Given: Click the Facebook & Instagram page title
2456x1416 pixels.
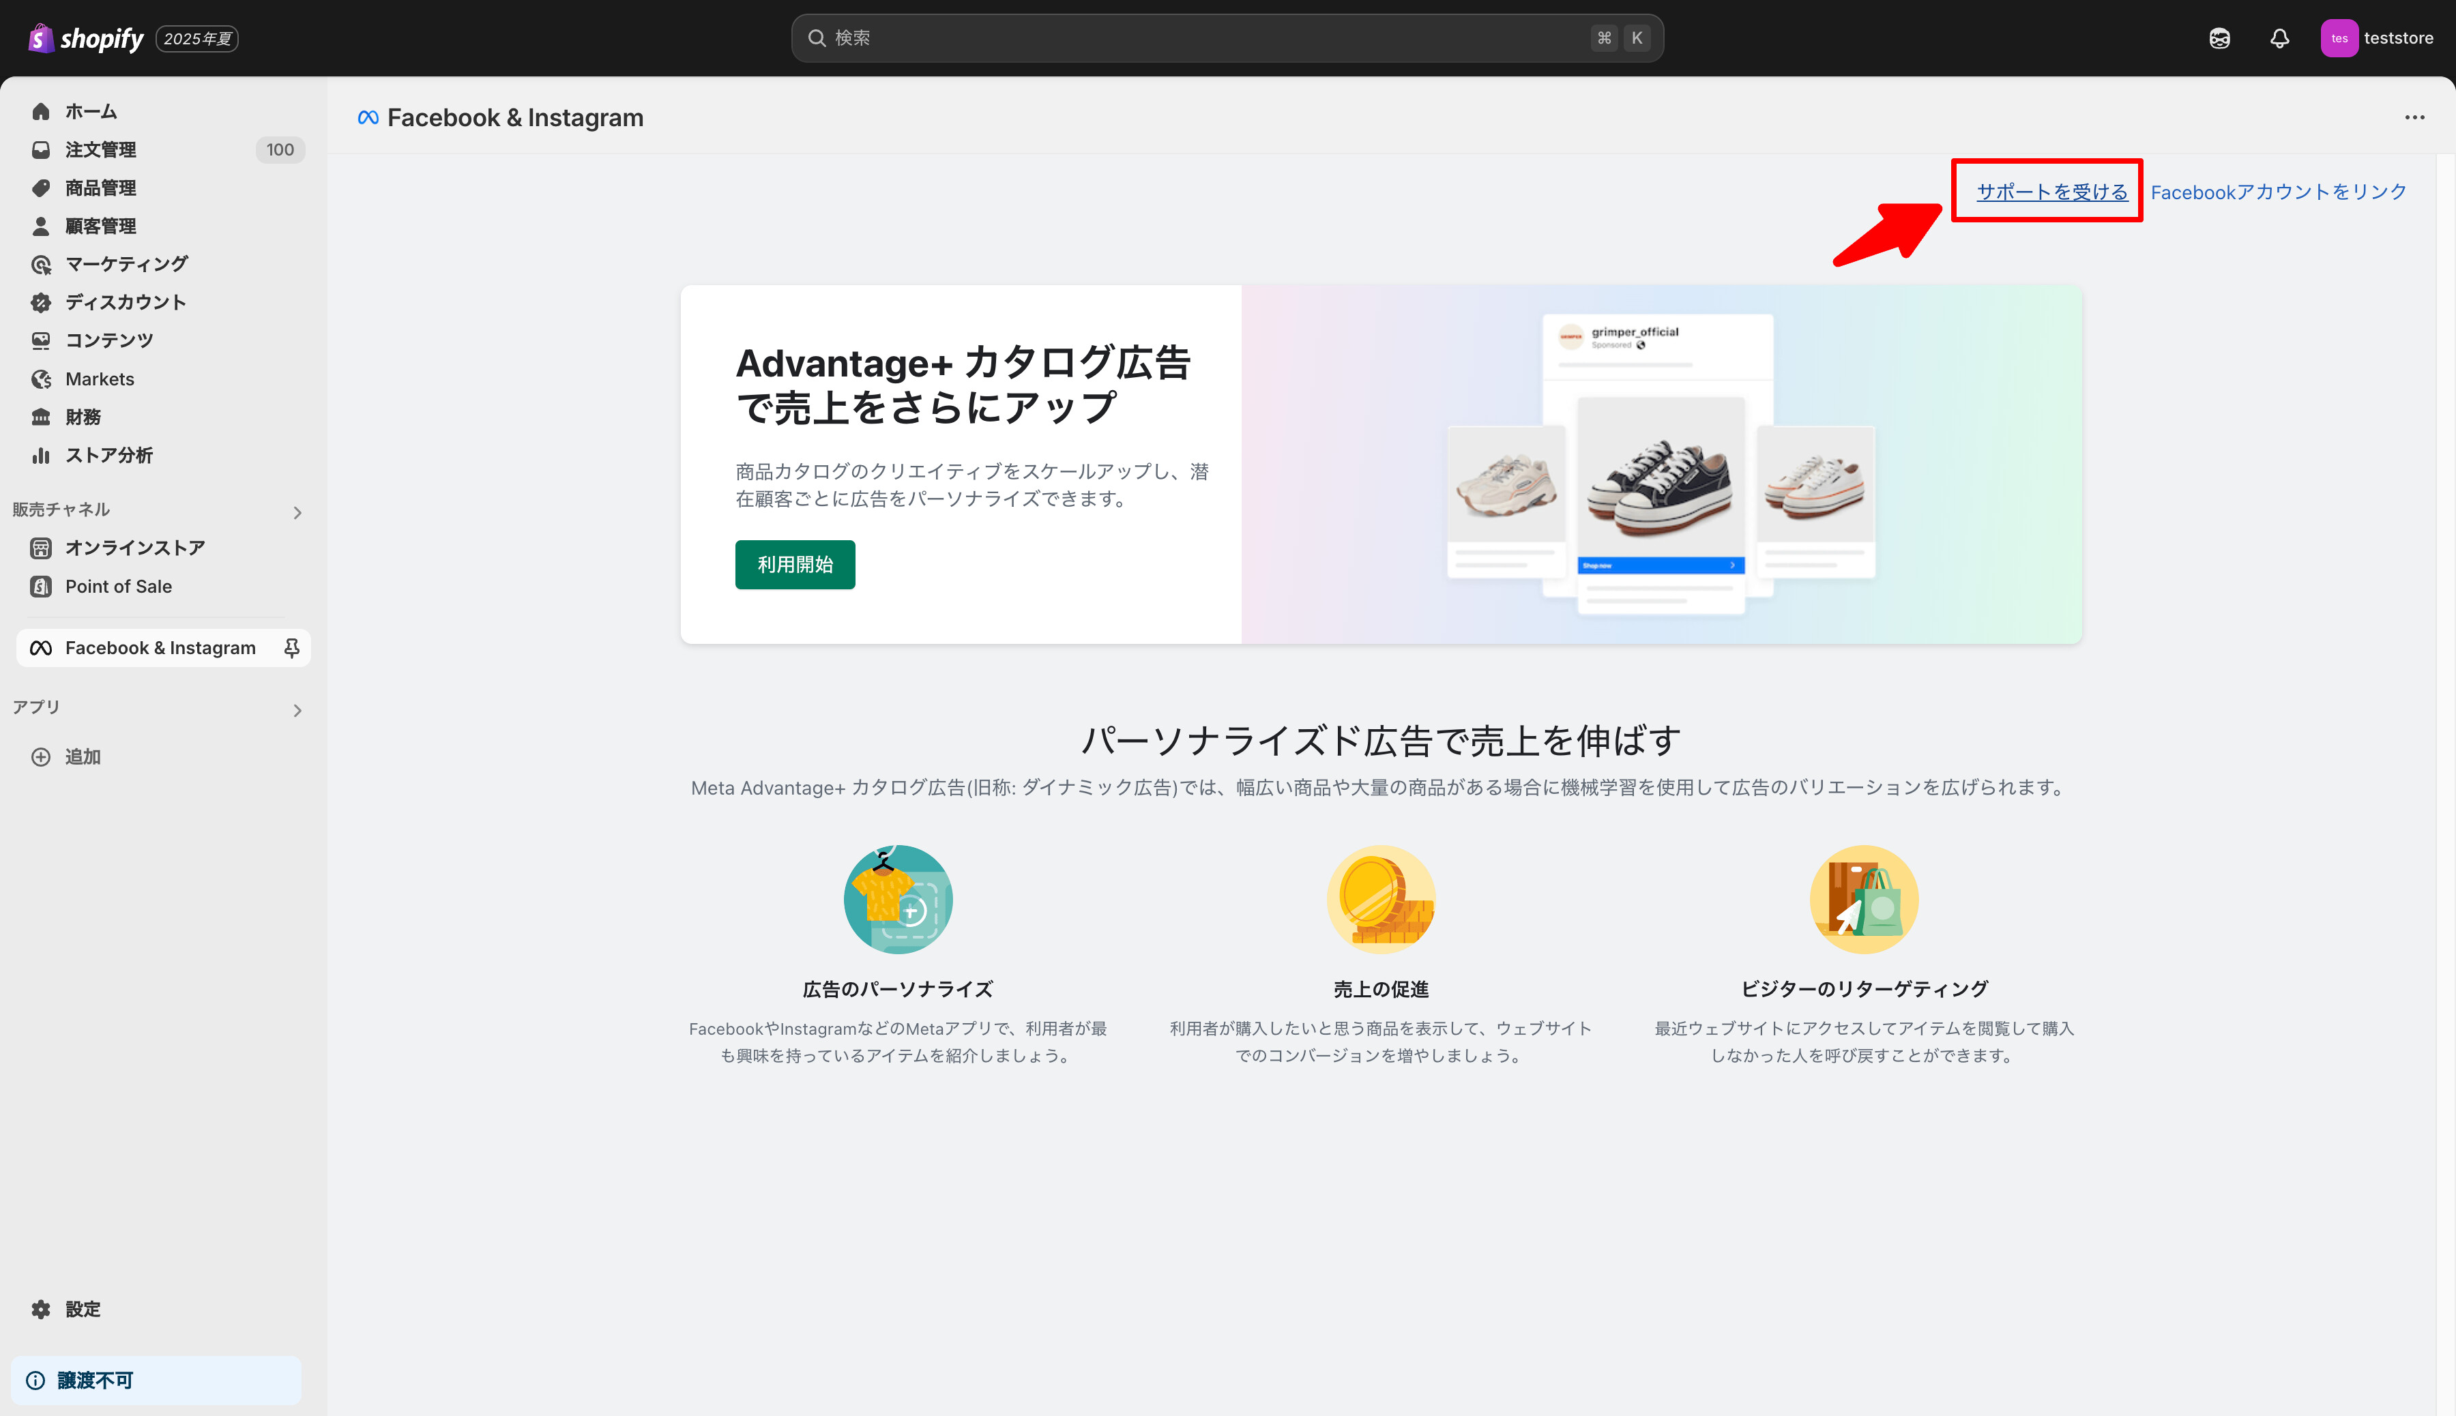Looking at the screenshot, I should [516, 118].
